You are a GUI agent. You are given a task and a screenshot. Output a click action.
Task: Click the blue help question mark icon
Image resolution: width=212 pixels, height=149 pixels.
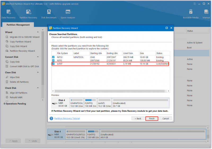coord(51,119)
